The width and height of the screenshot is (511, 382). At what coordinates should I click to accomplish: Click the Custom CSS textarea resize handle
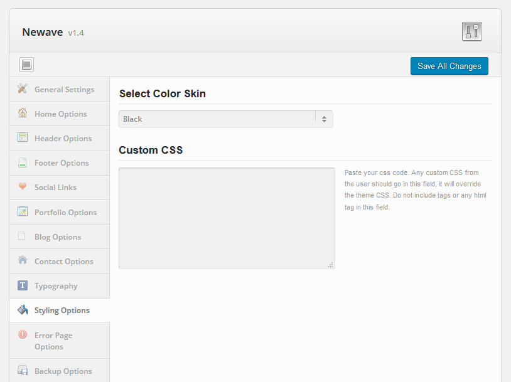pyautogui.click(x=330, y=265)
